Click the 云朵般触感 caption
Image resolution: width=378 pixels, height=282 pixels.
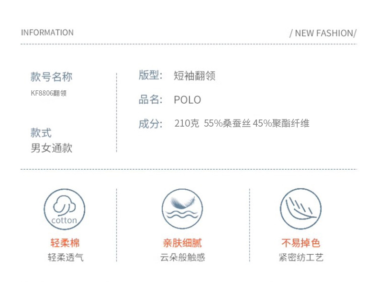[x=182, y=258]
